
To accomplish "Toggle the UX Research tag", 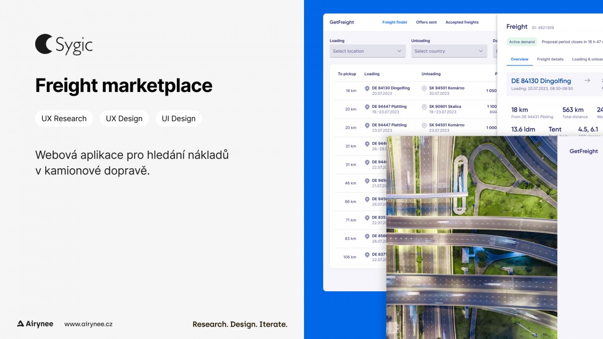I will coord(64,118).
